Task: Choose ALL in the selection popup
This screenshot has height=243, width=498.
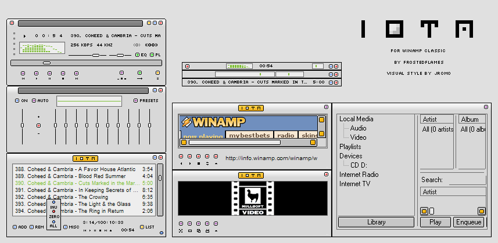Action: click(x=53, y=224)
